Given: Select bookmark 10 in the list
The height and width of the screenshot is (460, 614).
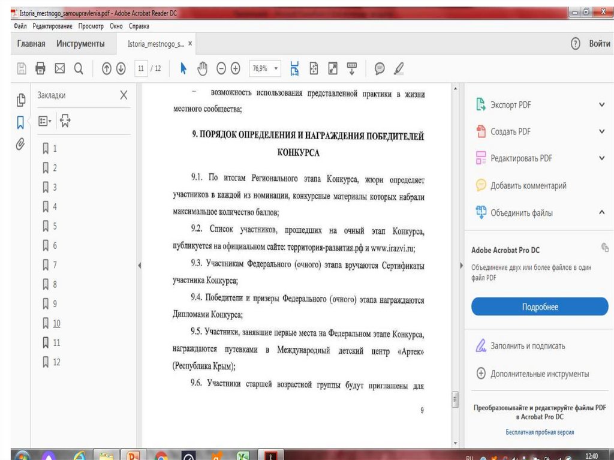Looking at the screenshot, I should click(x=56, y=323).
